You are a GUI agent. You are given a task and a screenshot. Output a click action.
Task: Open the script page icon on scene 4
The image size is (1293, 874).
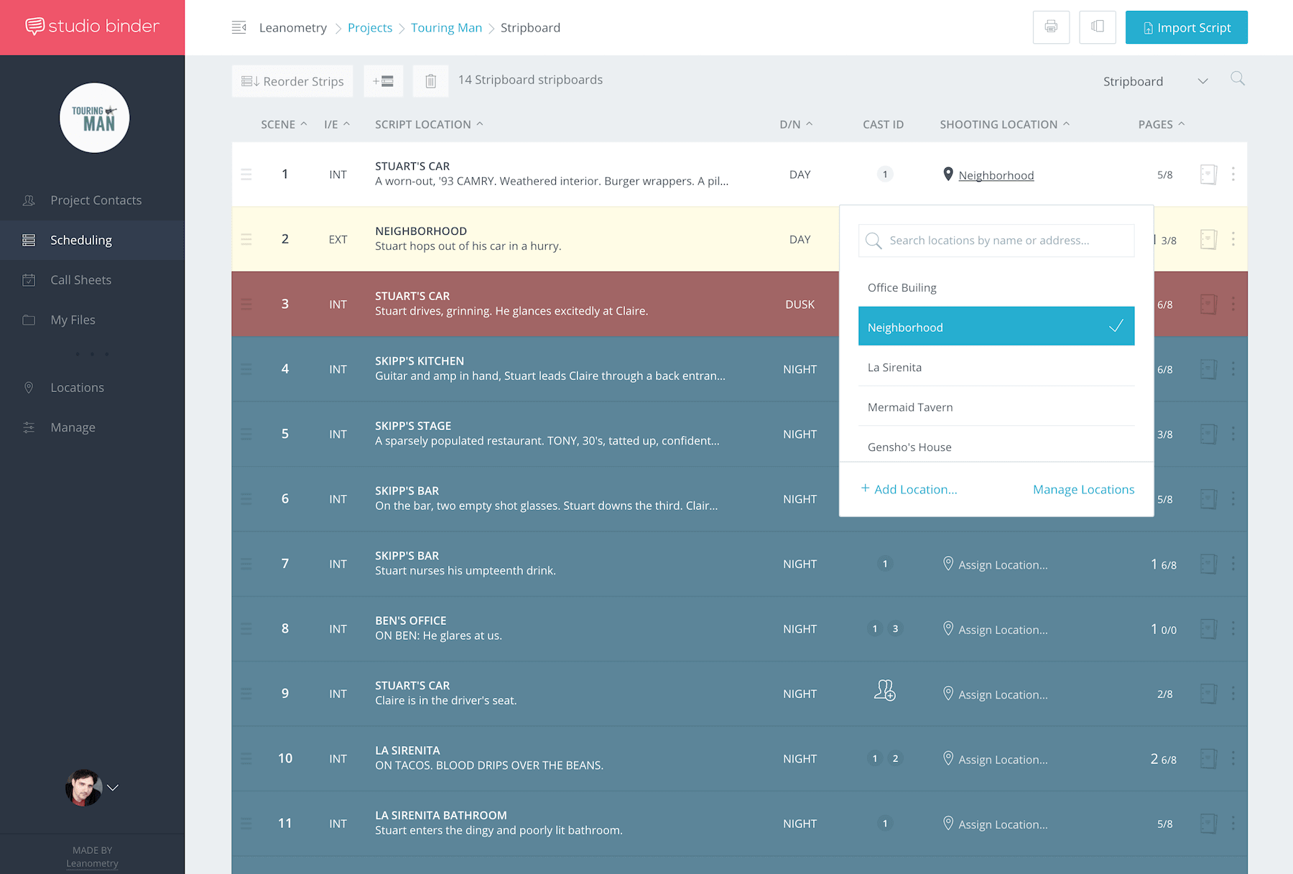coord(1208,369)
